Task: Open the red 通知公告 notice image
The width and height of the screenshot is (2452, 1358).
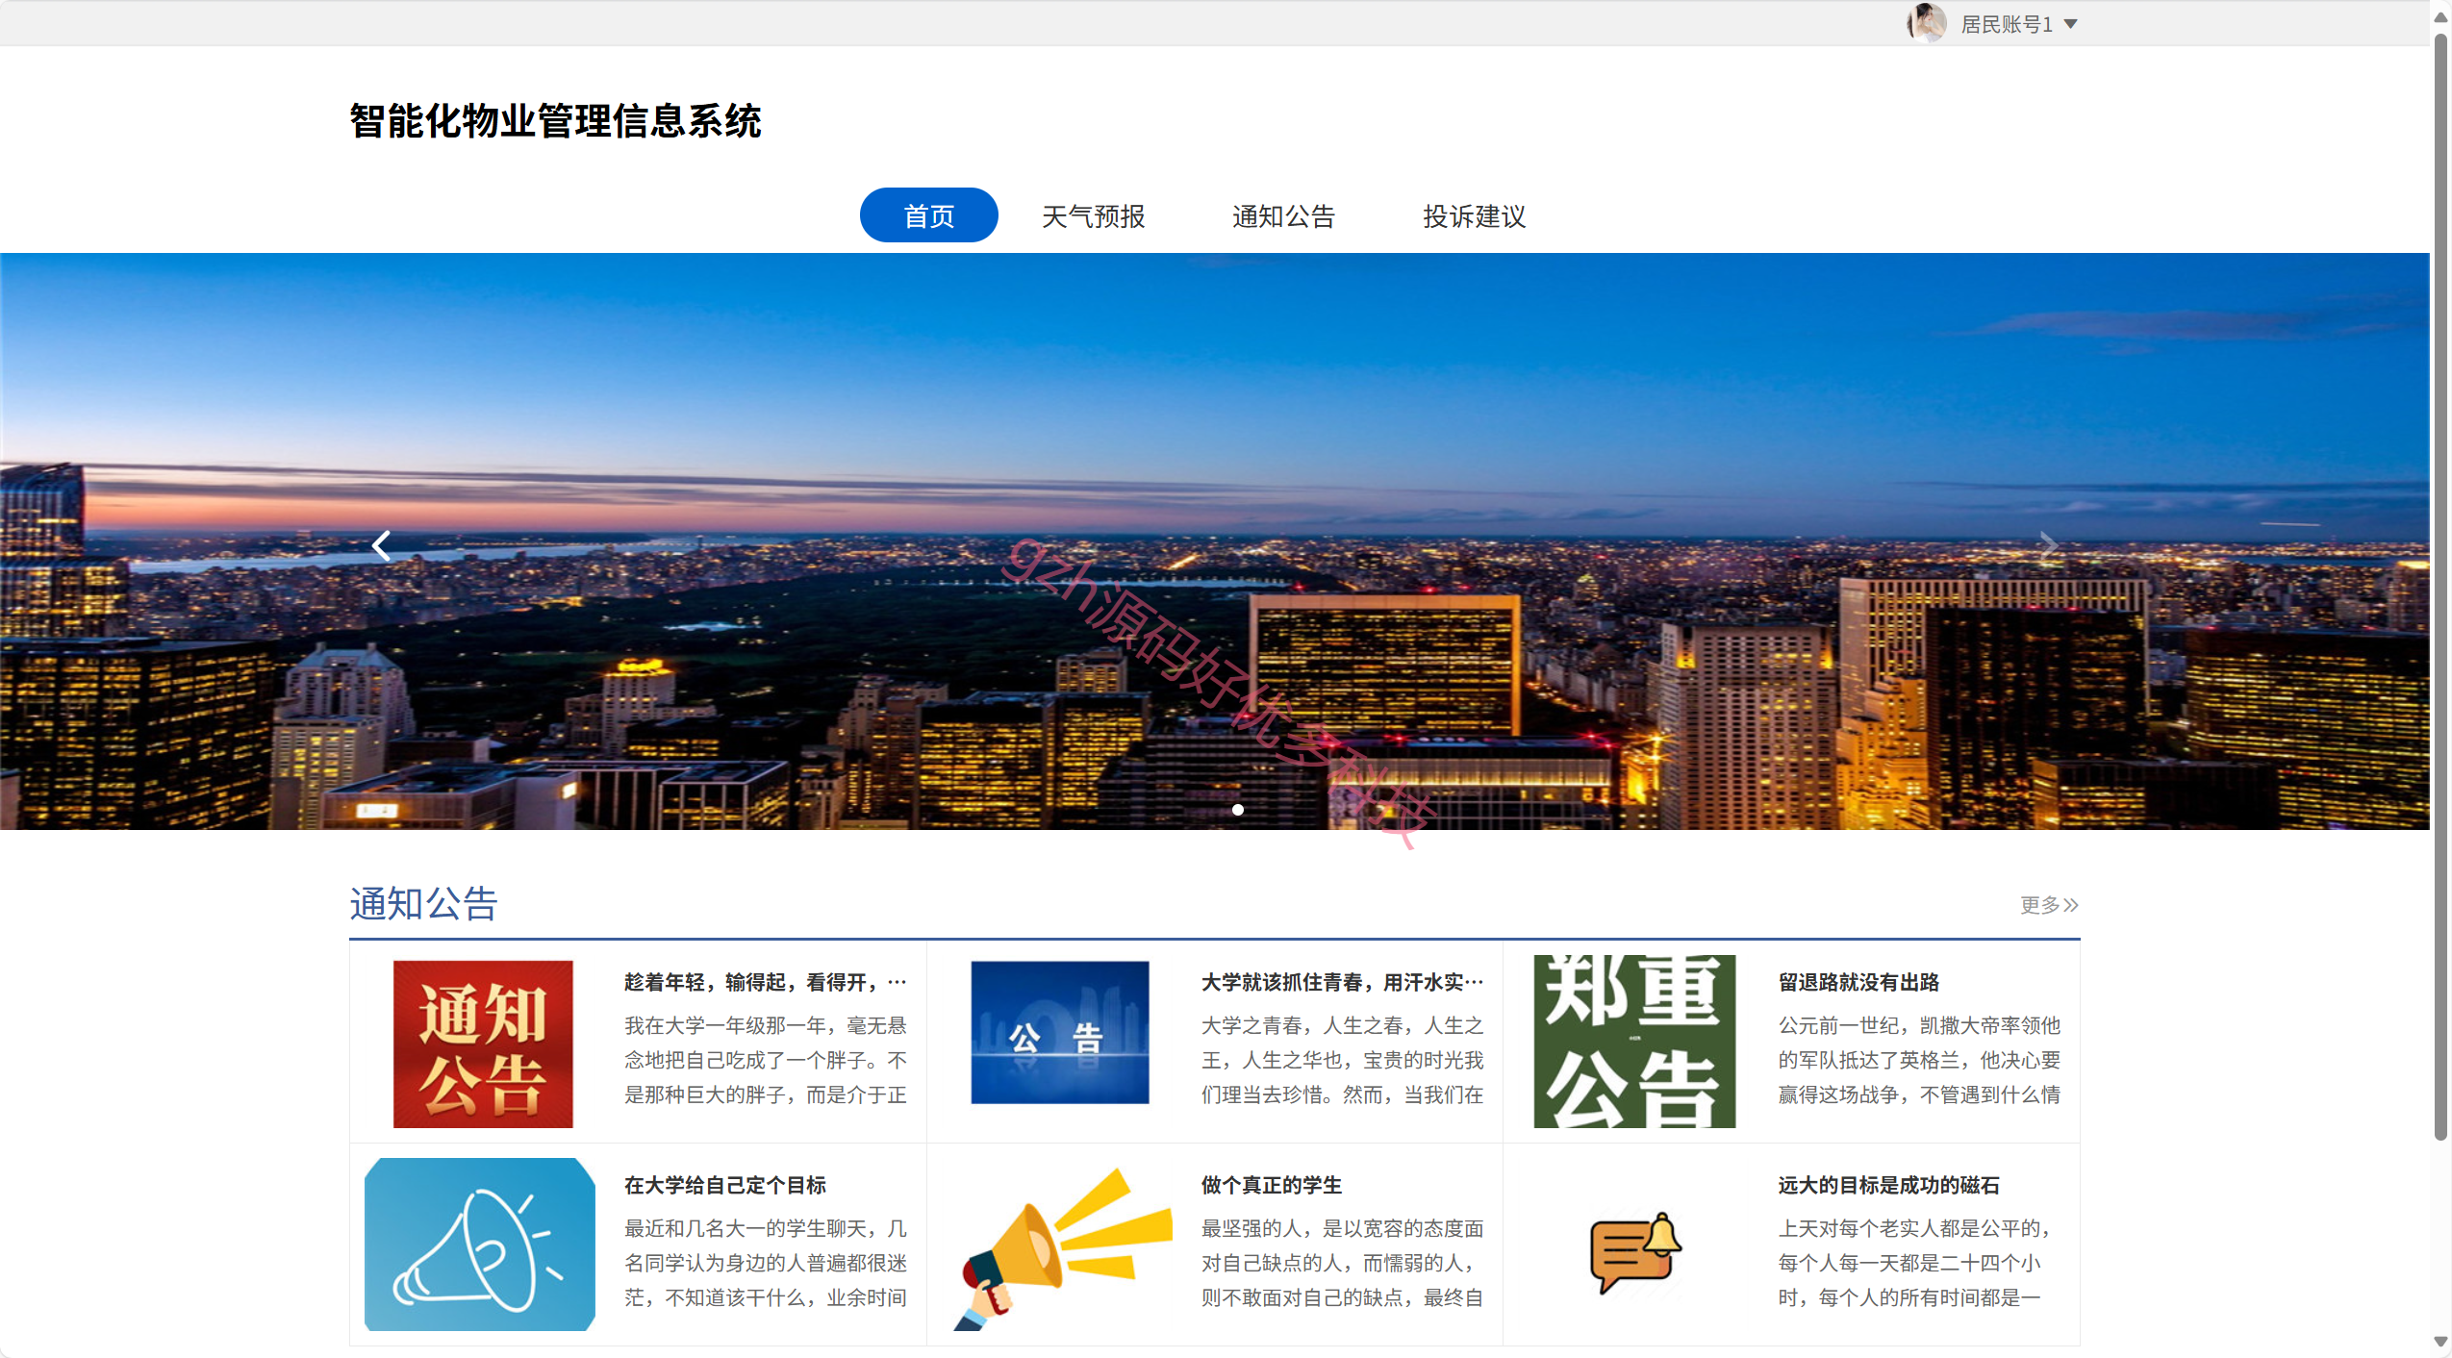Action: pyautogui.click(x=483, y=1043)
